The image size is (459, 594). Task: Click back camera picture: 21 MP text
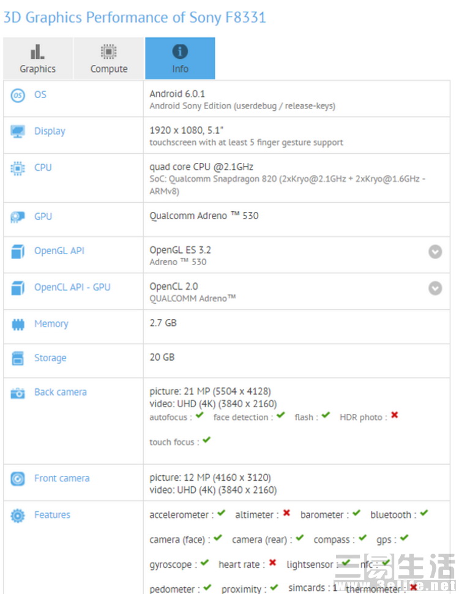(210, 391)
